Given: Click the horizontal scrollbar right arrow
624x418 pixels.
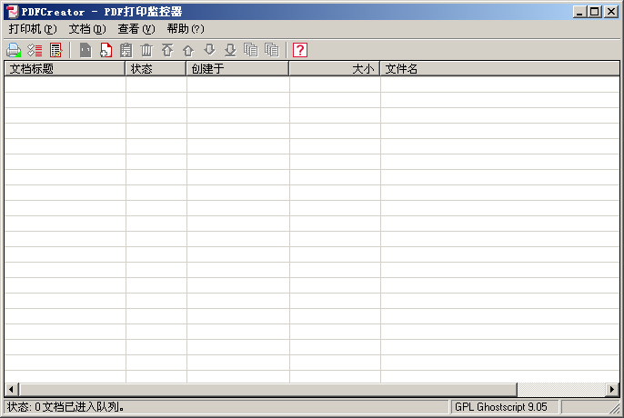Looking at the screenshot, I should click(x=612, y=389).
